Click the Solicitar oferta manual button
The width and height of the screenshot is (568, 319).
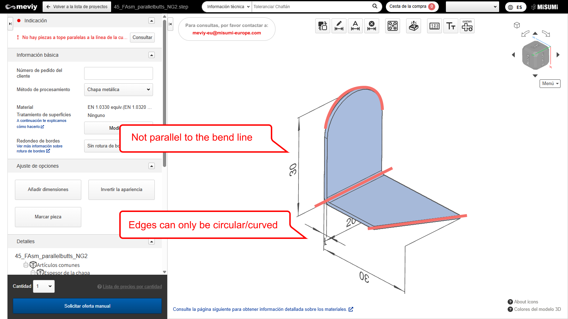click(x=87, y=306)
